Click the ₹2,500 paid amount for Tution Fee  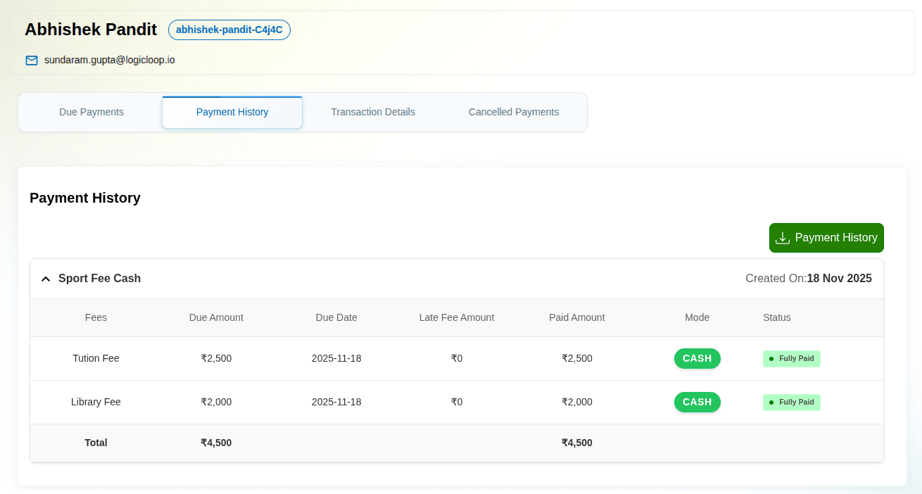(577, 358)
